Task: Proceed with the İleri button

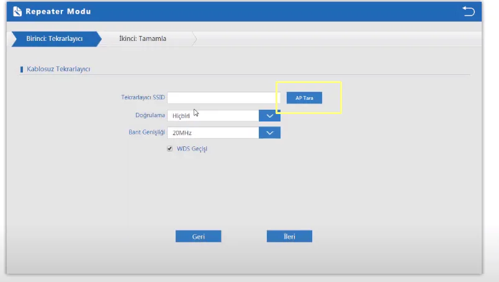Action: [x=289, y=236]
